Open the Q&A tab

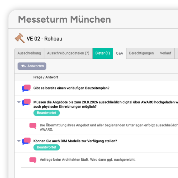tap(120, 53)
